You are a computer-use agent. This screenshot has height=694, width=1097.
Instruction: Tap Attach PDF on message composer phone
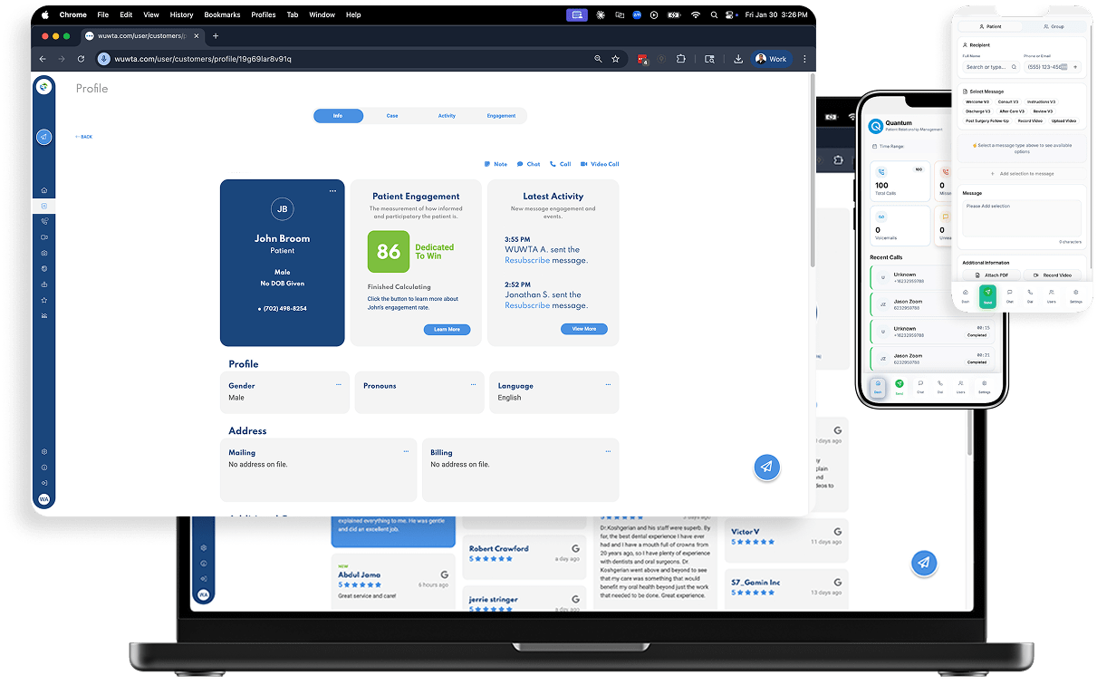click(x=991, y=275)
